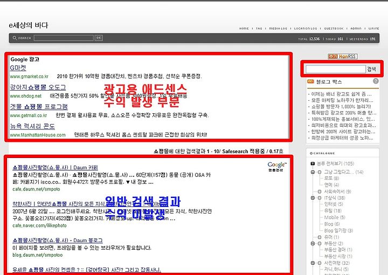Click the 검색 button in sidebar
The width and height of the screenshot is (388, 275).
371,69
